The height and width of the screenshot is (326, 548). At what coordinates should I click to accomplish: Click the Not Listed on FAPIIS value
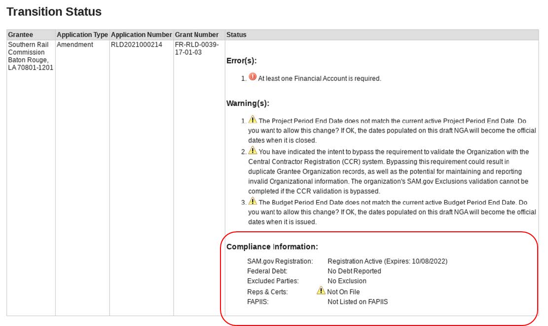(358, 302)
